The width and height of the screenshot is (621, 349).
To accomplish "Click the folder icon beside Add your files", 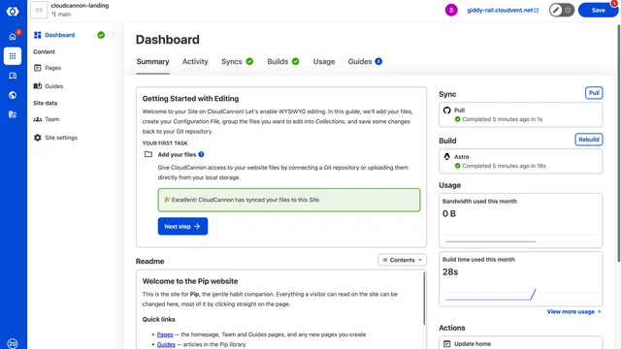I will point(148,154).
